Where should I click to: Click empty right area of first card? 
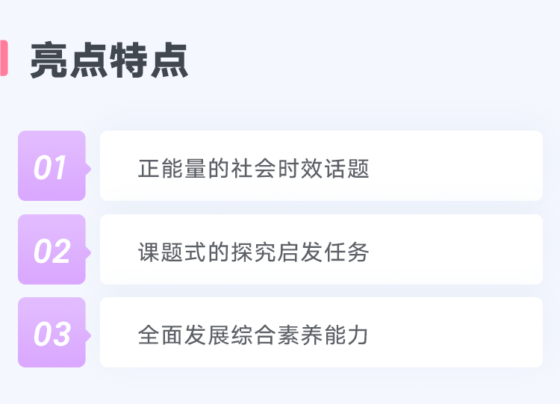[457, 166]
